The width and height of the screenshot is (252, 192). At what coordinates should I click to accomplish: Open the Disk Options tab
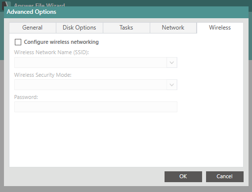(80, 28)
